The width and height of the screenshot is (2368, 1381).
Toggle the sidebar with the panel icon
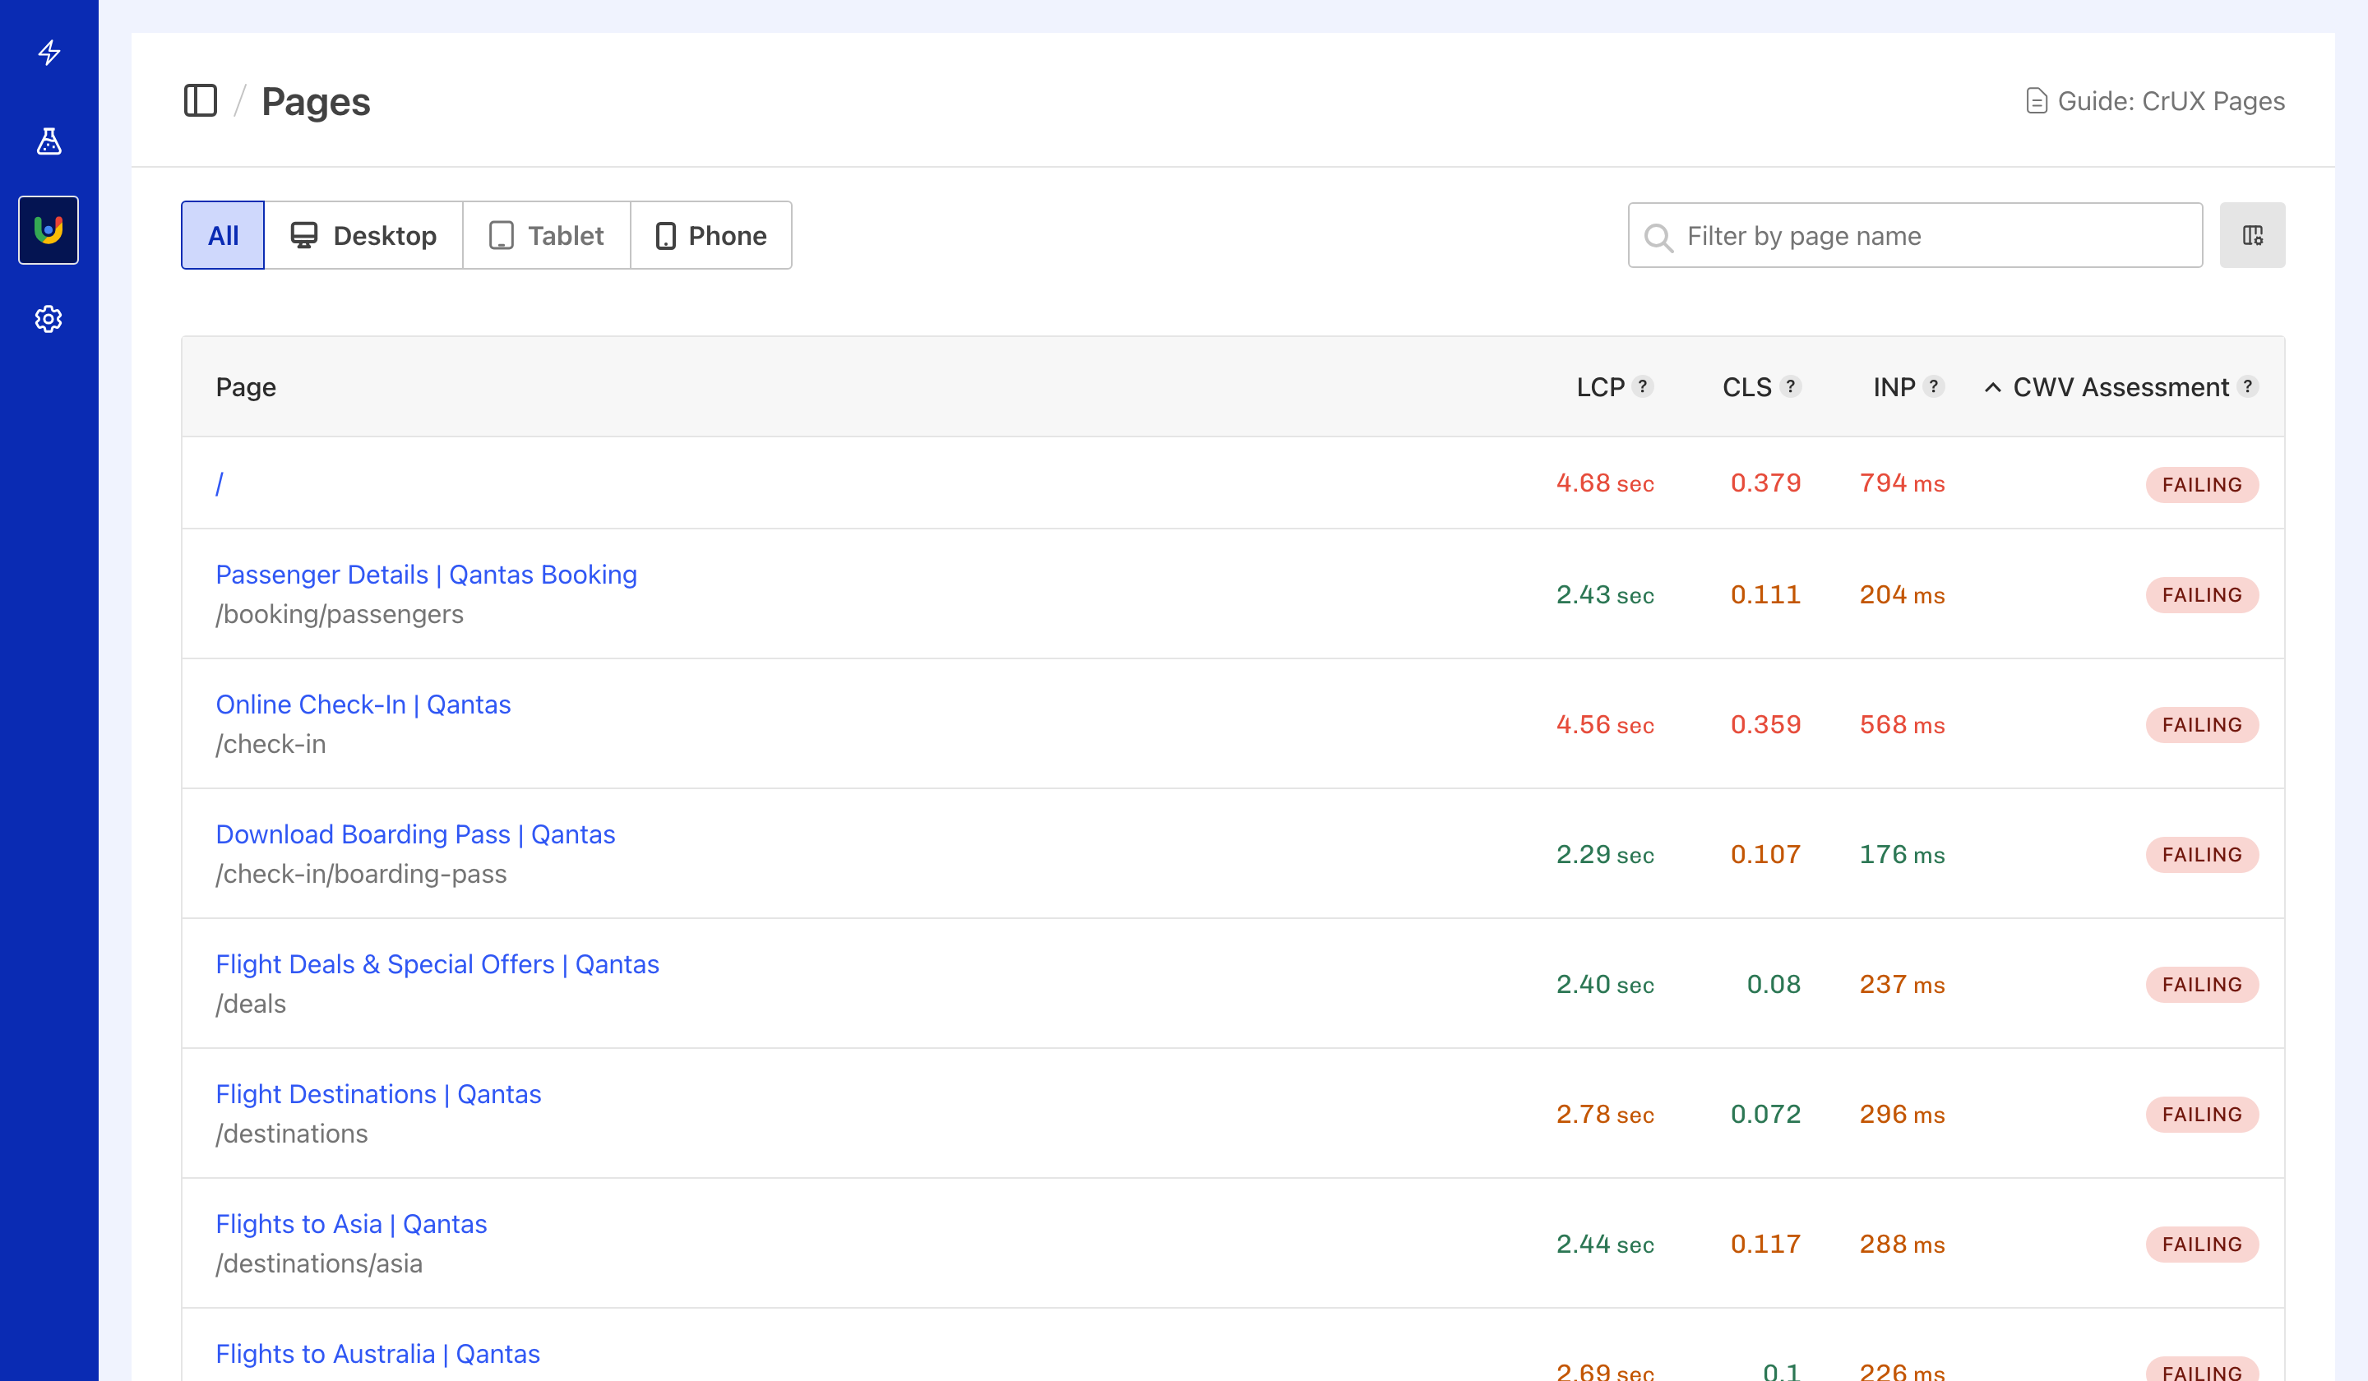click(200, 101)
